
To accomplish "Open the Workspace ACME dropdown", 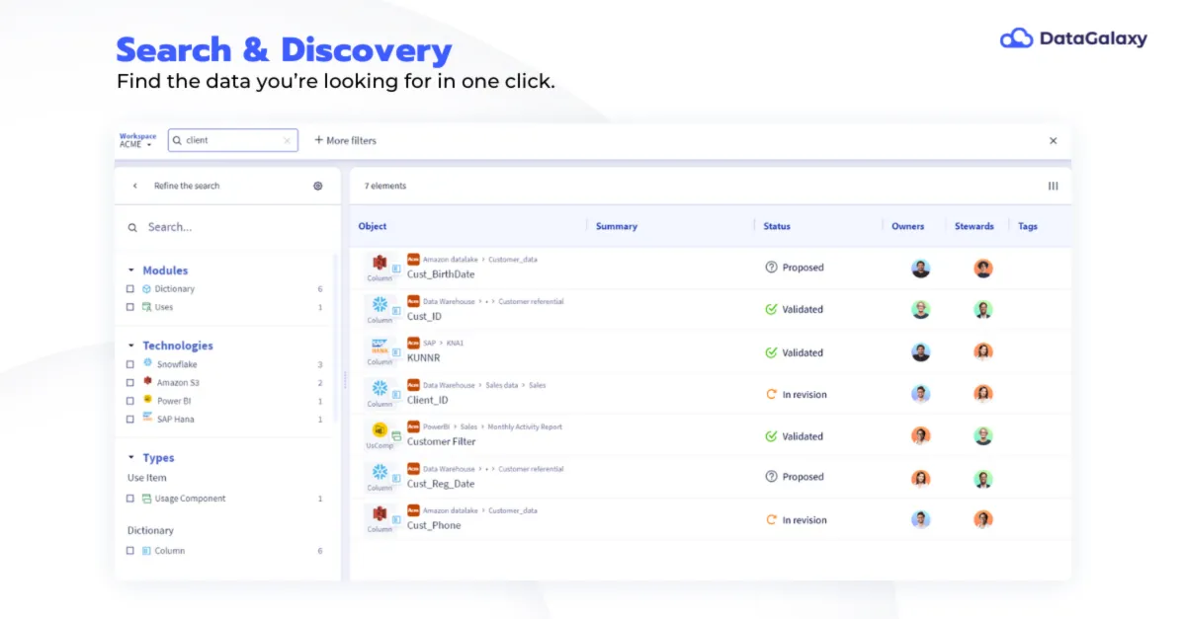I will [137, 140].
